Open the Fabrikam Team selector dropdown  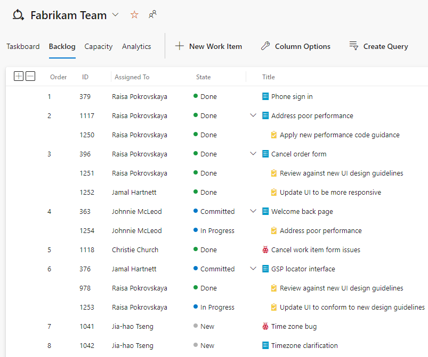(x=116, y=15)
